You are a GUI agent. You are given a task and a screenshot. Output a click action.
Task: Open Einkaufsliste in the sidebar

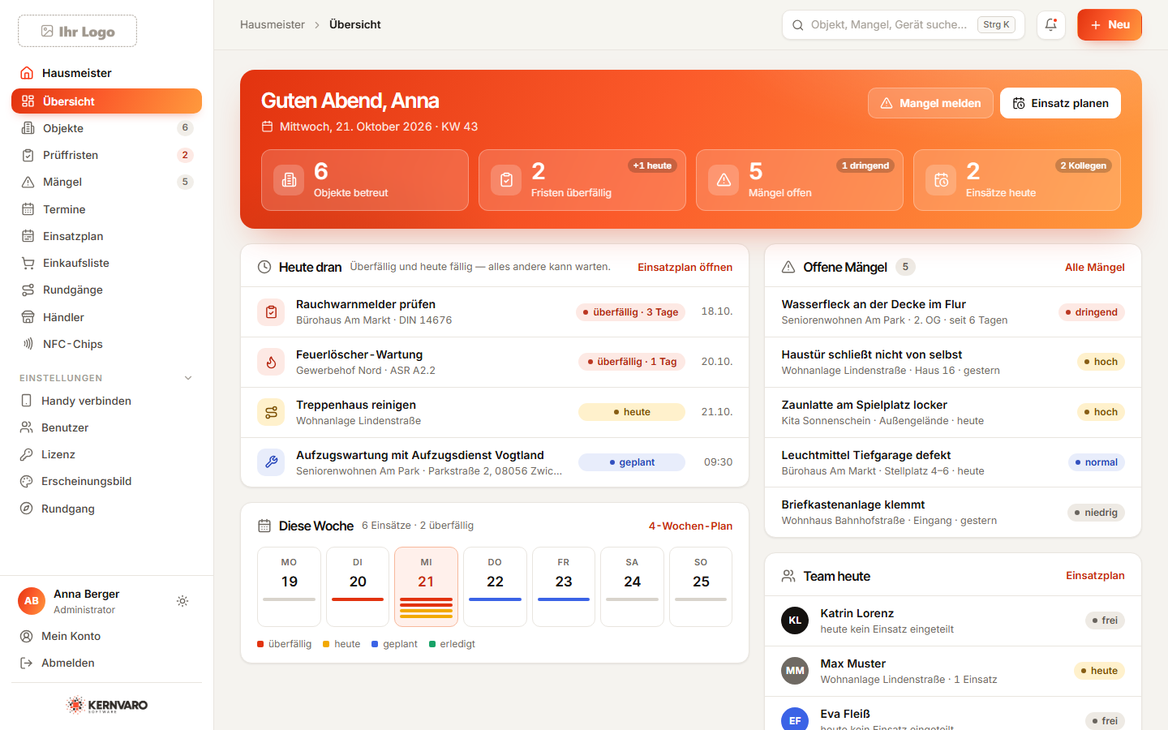tap(106, 263)
